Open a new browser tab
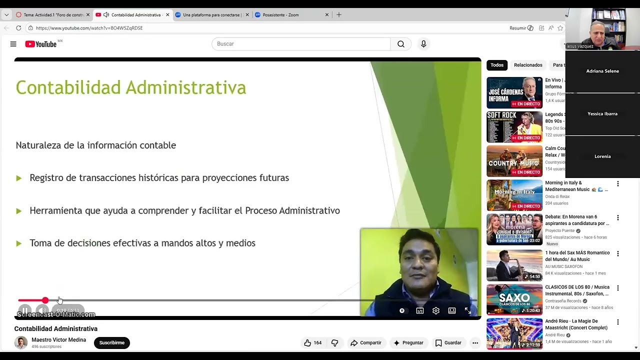Viewport: 640px width, 360px height. [x=338, y=15]
